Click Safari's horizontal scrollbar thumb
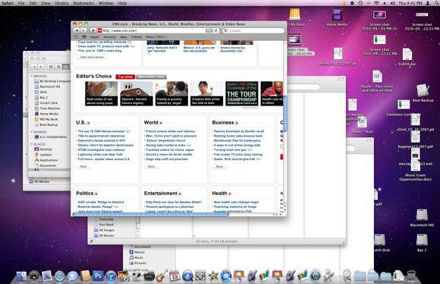The height and width of the screenshot is (284, 440). coord(150,214)
